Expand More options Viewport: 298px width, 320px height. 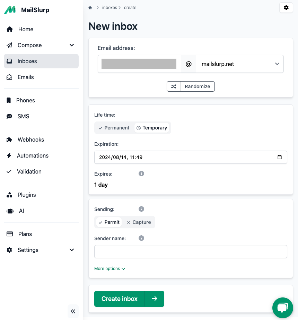point(110,269)
